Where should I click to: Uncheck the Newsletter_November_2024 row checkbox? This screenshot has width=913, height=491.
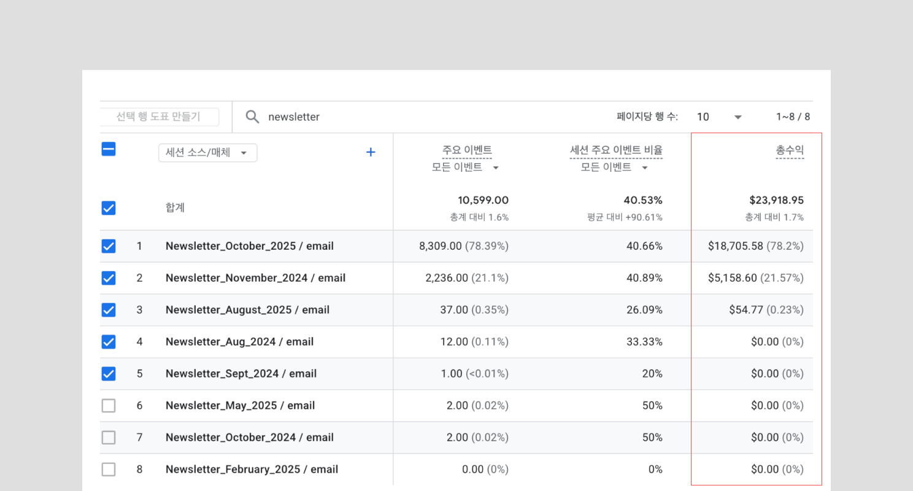109,278
